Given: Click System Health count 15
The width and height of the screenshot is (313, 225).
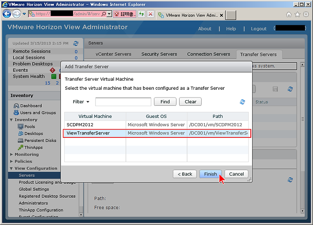Looking at the screenshot, I should tap(47, 83).
